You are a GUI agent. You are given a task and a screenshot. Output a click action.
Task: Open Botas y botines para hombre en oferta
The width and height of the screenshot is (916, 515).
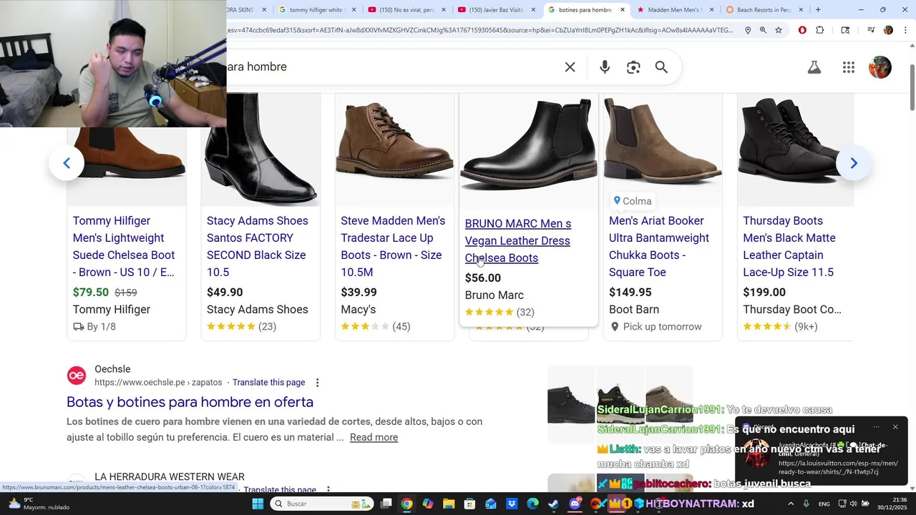(190, 402)
